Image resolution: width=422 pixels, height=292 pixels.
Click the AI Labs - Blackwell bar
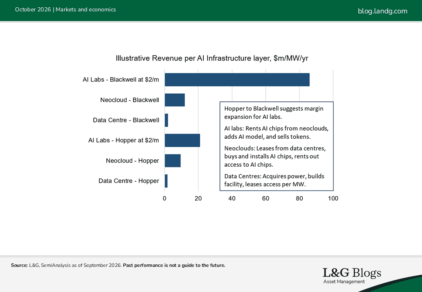[x=237, y=79]
